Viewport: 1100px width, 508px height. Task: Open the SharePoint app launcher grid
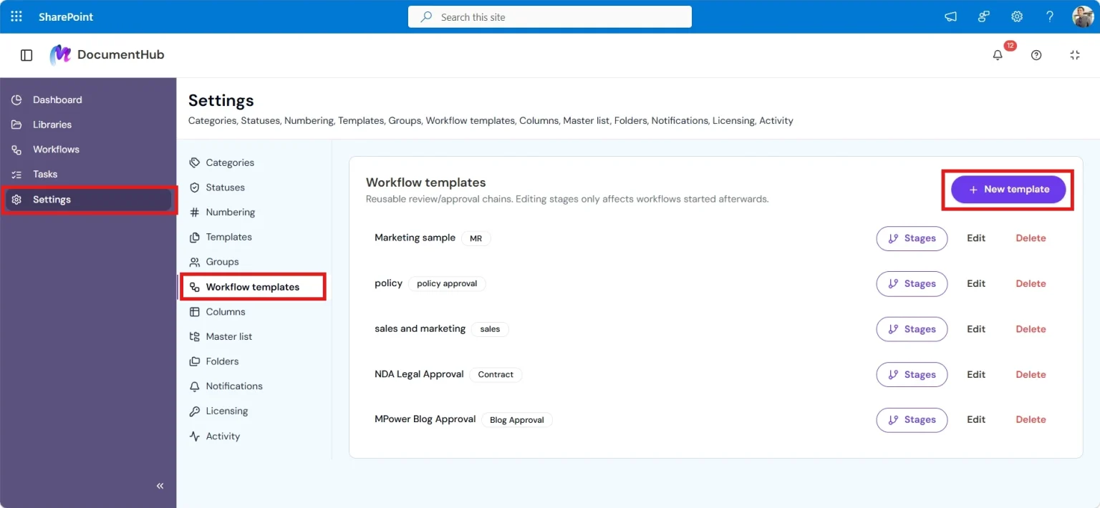click(x=16, y=16)
